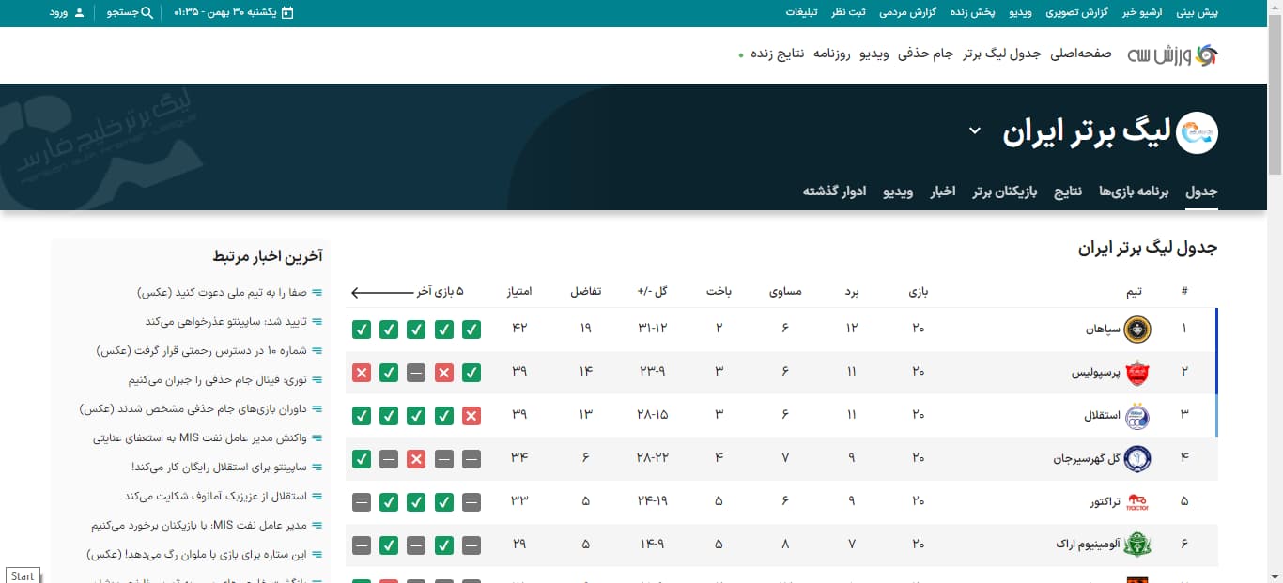Click the پرسپولیس team crest
Image resolution: width=1283 pixels, height=583 pixels.
1136,372
